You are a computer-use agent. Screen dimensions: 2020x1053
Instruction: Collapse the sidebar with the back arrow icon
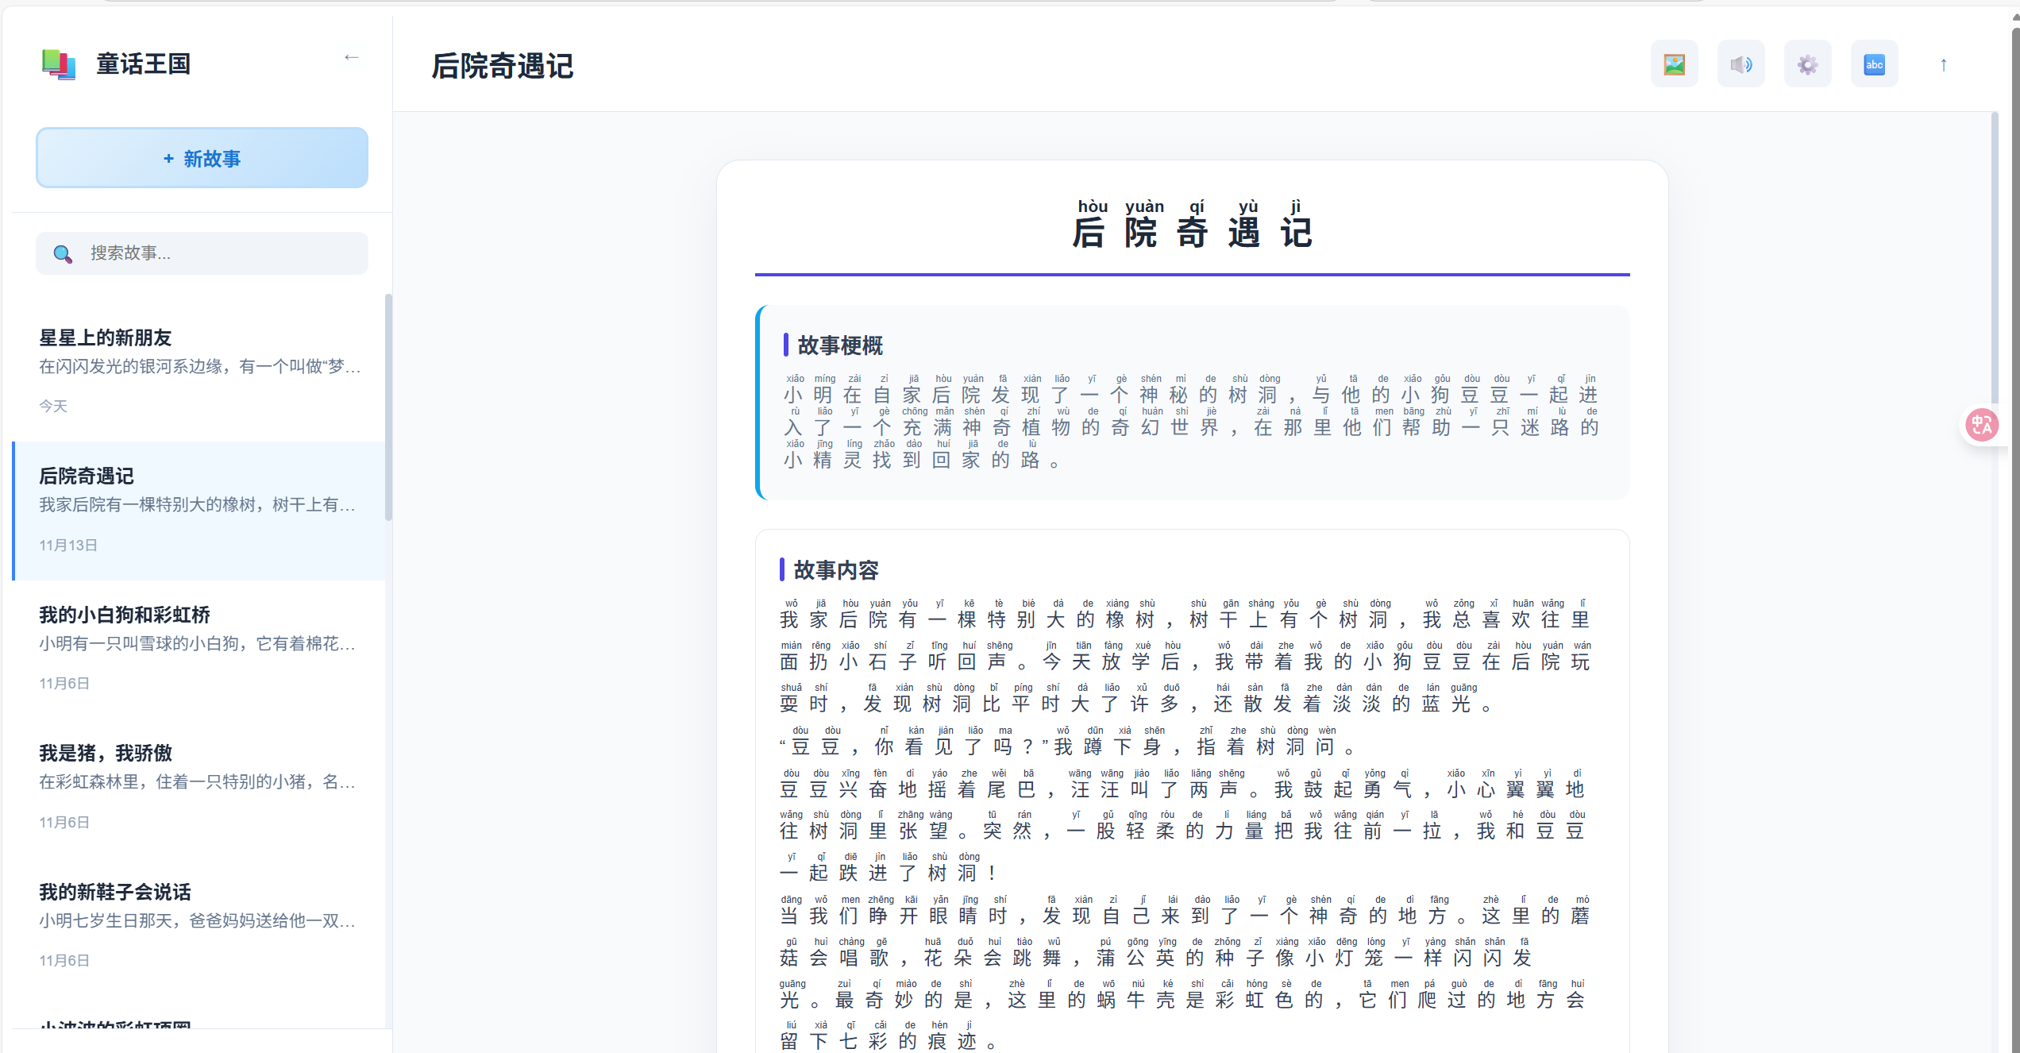[351, 57]
